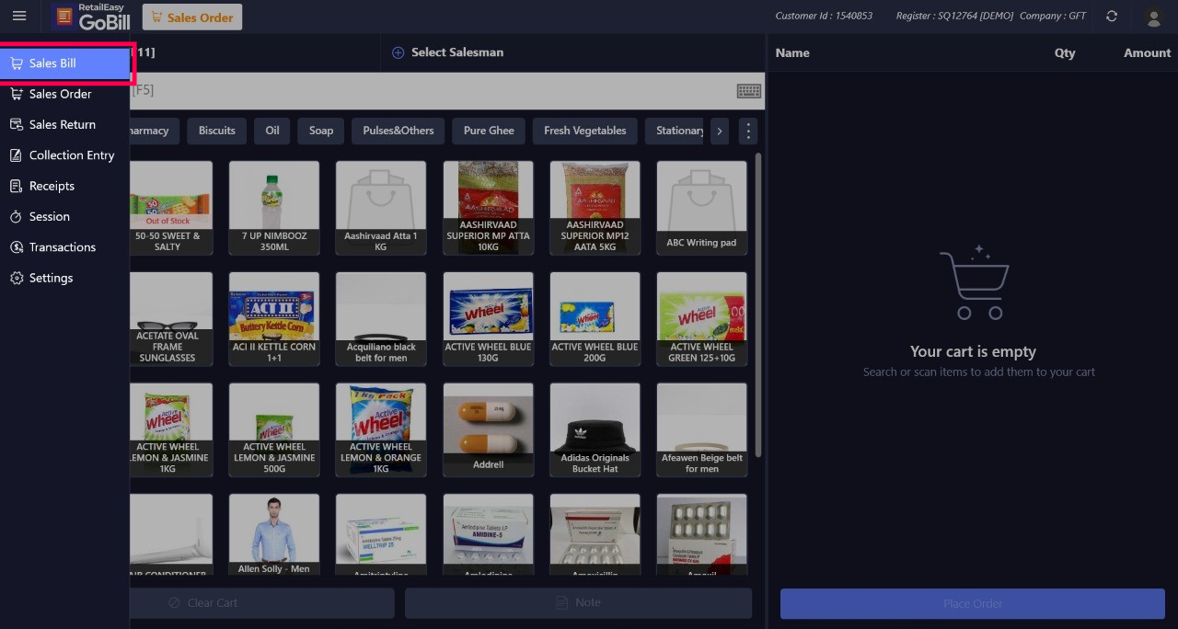Image resolution: width=1178 pixels, height=629 pixels.
Task: Click the product grid vertical scrollbar
Action: pos(758,303)
